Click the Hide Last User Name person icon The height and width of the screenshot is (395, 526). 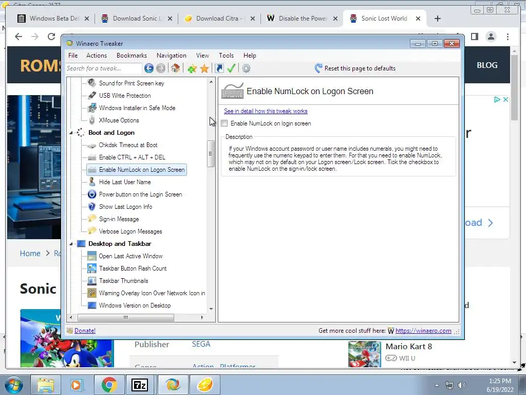coord(92,182)
